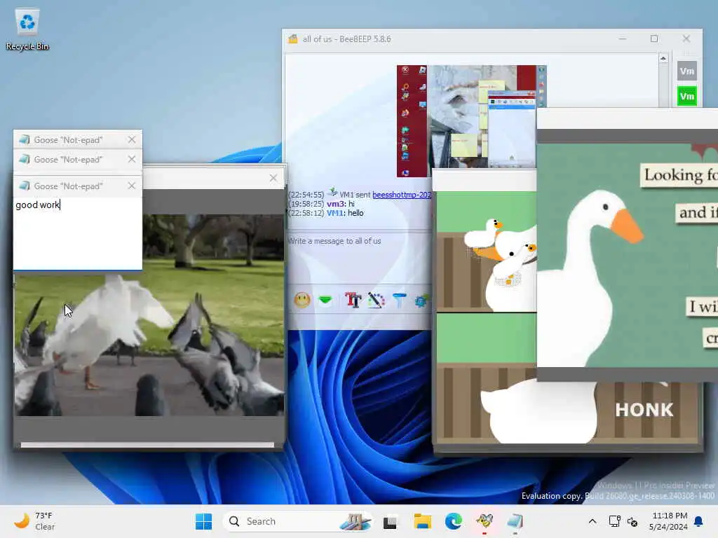Click the BeeBEEP chat scrollbar up arrow
This screenshot has height=538, width=718.
tap(663, 58)
